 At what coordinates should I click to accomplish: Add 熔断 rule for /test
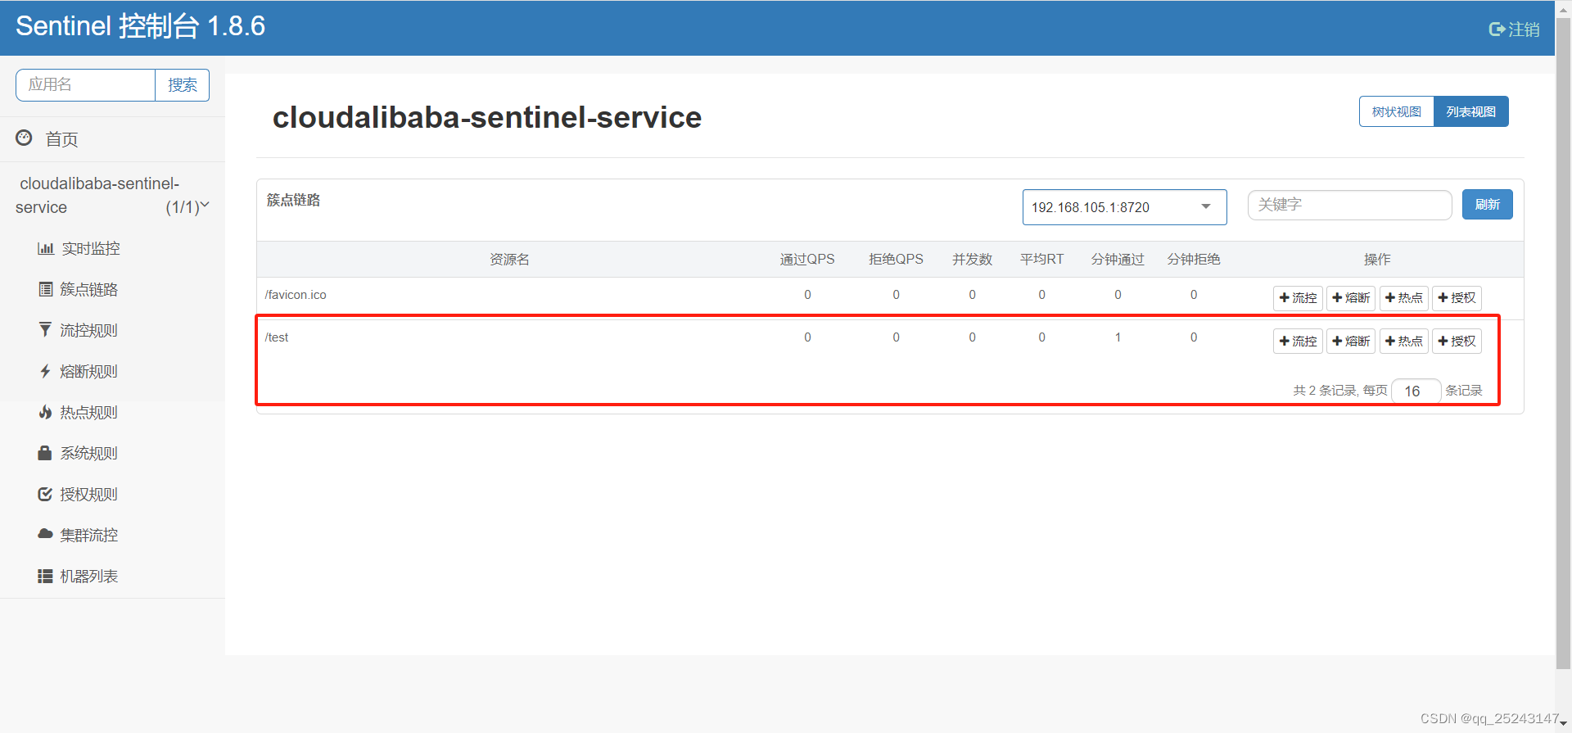tap(1351, 341)
